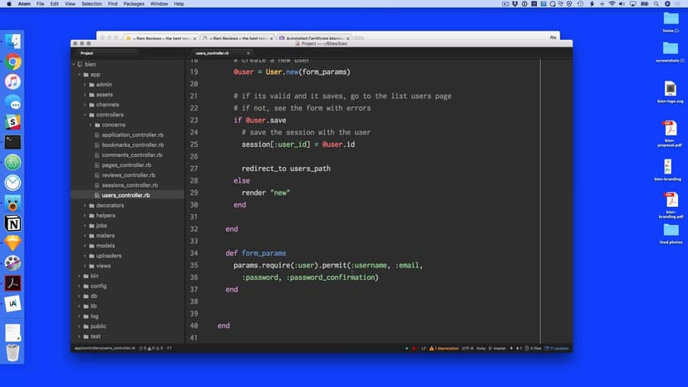Open Sketch from the dock

[x=12, y=243]
